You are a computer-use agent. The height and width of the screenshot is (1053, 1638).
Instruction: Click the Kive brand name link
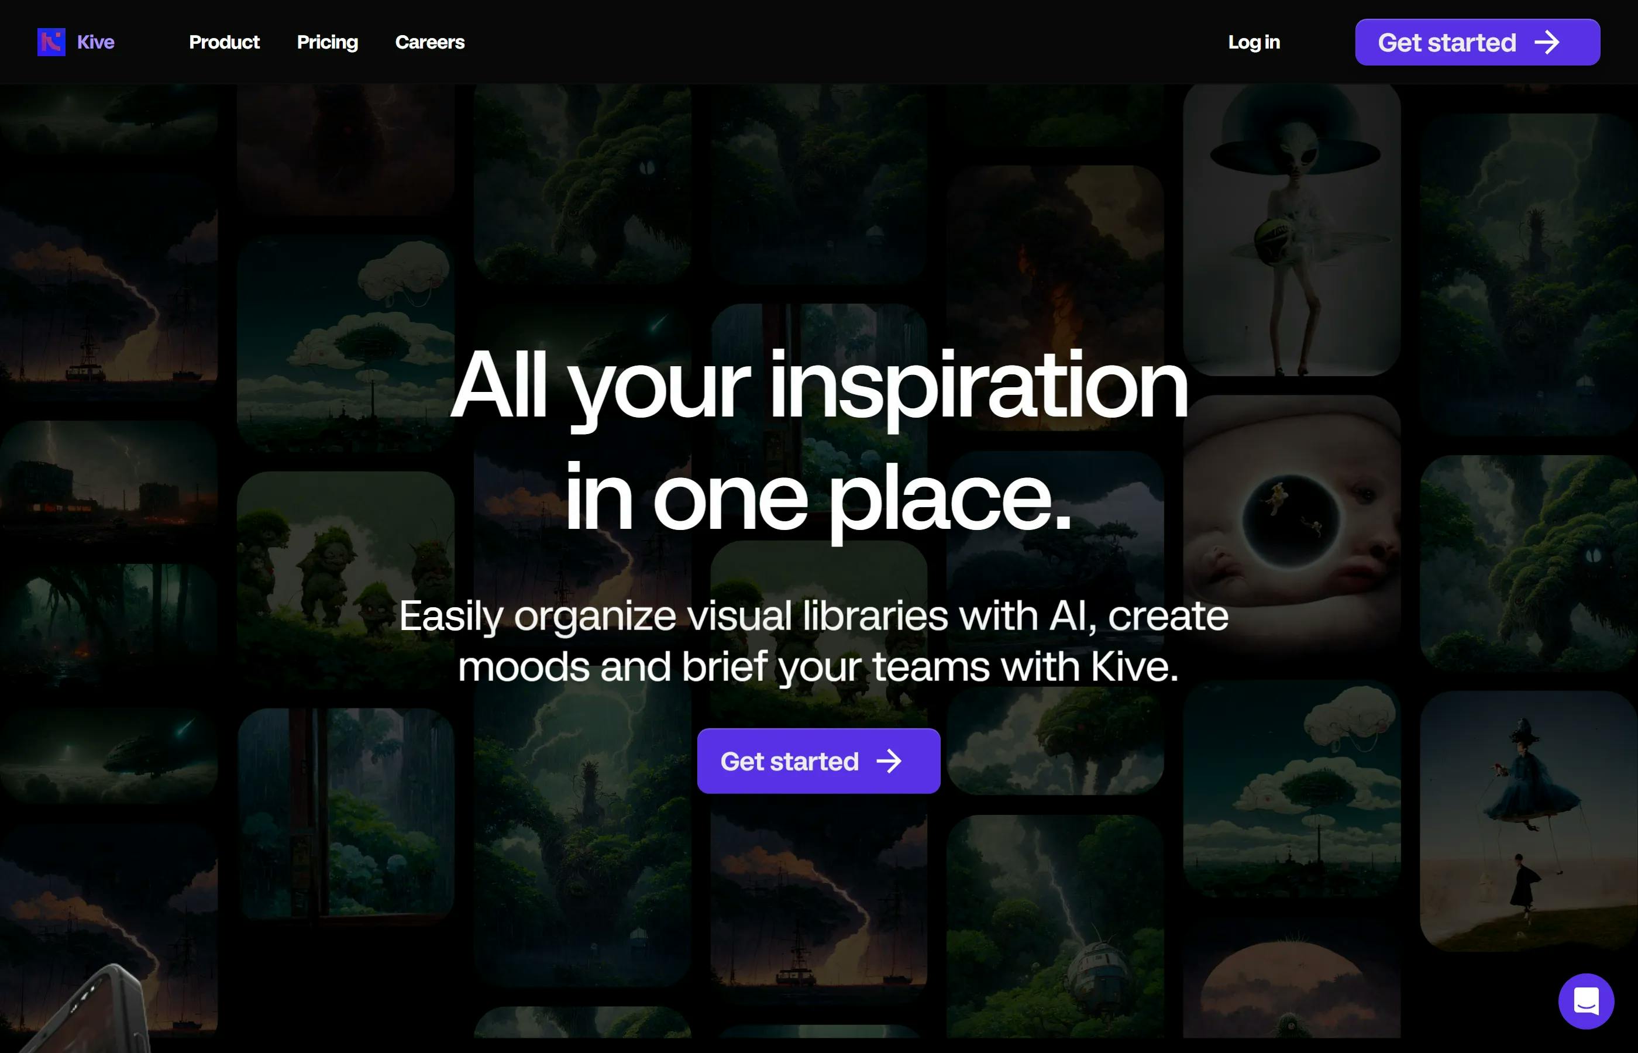[x=96, y=42]
